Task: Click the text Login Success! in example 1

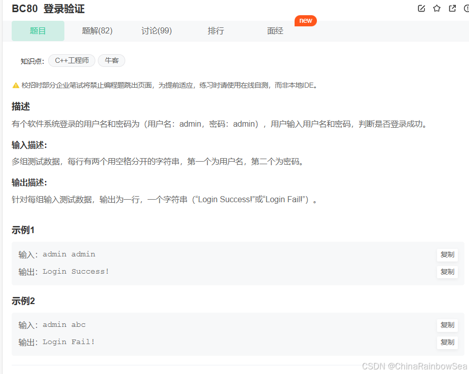Action: (x=76, y=272)
